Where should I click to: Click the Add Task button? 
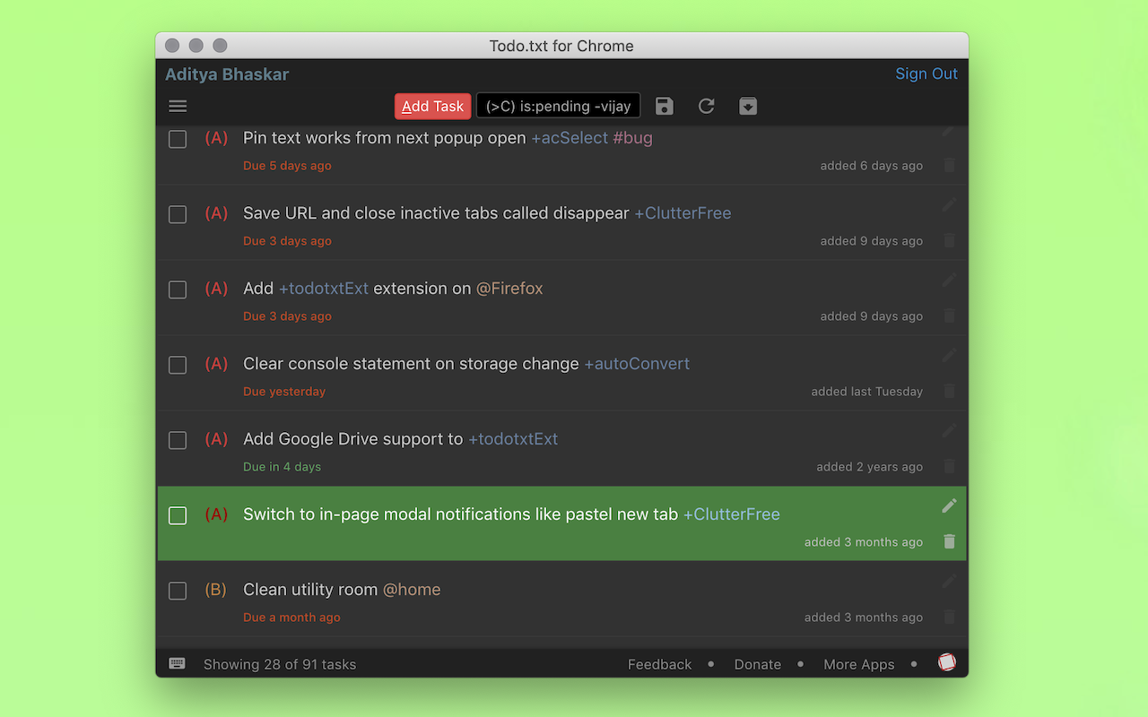coord(432,106)
